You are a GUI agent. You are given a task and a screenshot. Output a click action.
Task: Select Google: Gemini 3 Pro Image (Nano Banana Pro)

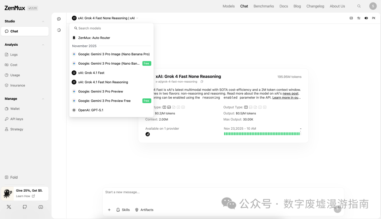point(111,54)
